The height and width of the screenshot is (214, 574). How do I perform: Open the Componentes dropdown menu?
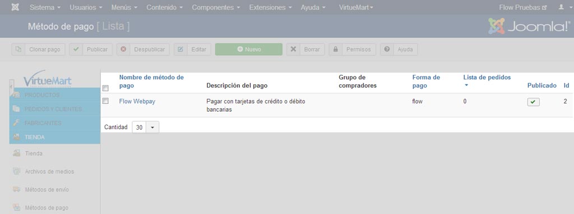pyautogui.click(x=216, y=7)
